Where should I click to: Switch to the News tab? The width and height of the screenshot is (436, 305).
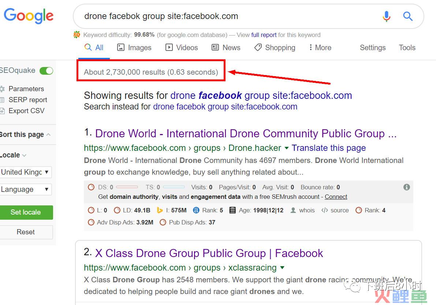226,48
